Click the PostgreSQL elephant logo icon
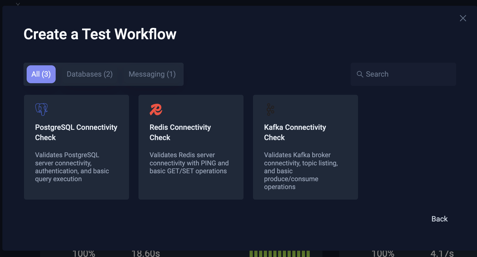The height and width of the screenshot is (257, 477). 41,109
